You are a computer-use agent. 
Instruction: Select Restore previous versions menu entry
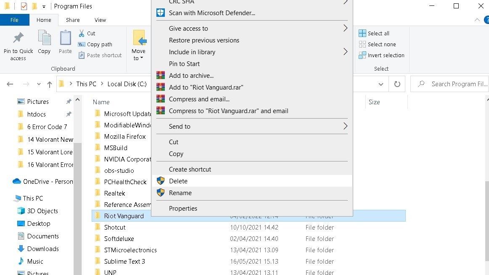tap(252, 40)
